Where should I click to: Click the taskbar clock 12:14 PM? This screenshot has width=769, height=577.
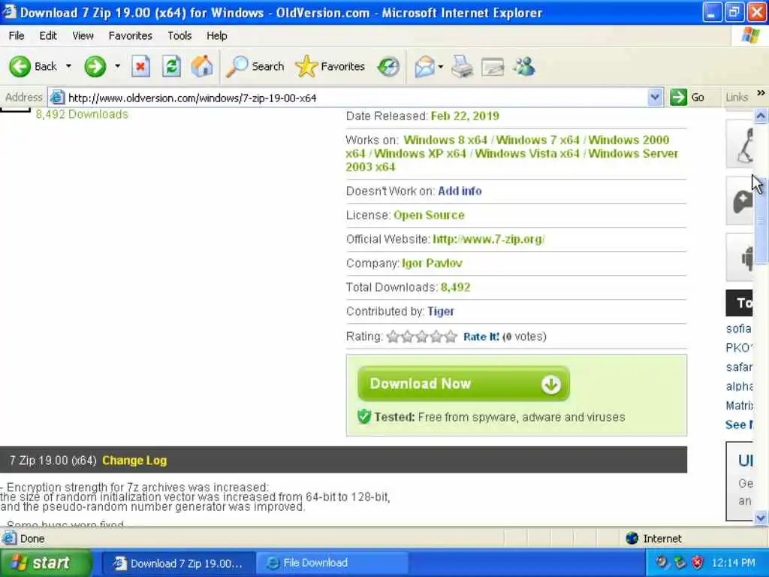click(x=733, y=563)
